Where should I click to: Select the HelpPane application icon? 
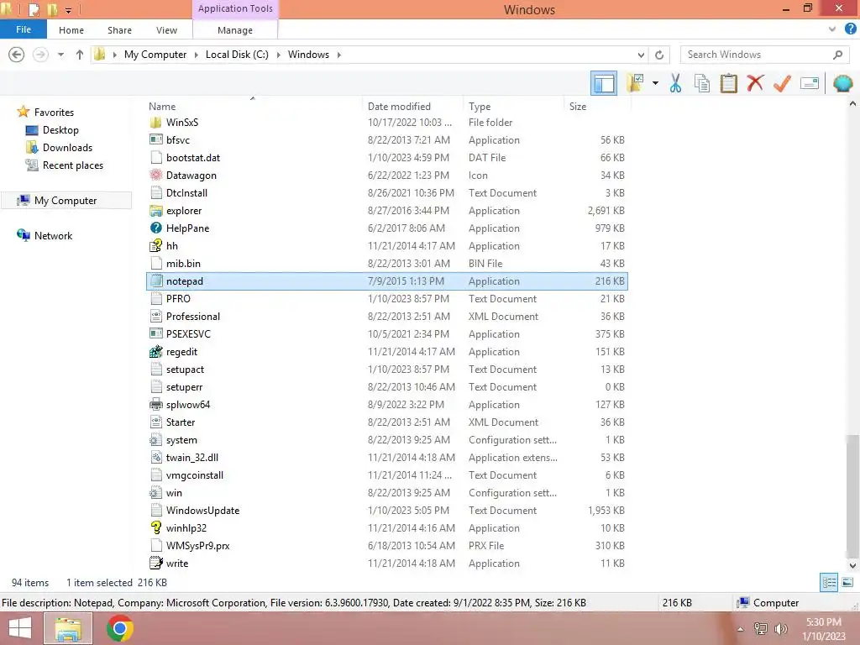pyautogui.click(x=155, y=228)
